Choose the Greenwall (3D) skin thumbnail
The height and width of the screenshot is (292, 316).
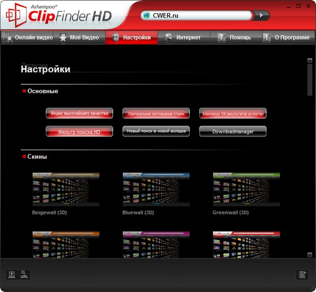246,189
